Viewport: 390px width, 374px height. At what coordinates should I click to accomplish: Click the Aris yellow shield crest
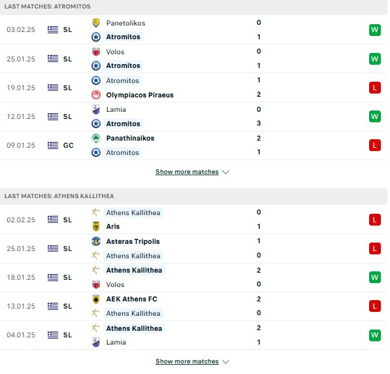point(96,226)
